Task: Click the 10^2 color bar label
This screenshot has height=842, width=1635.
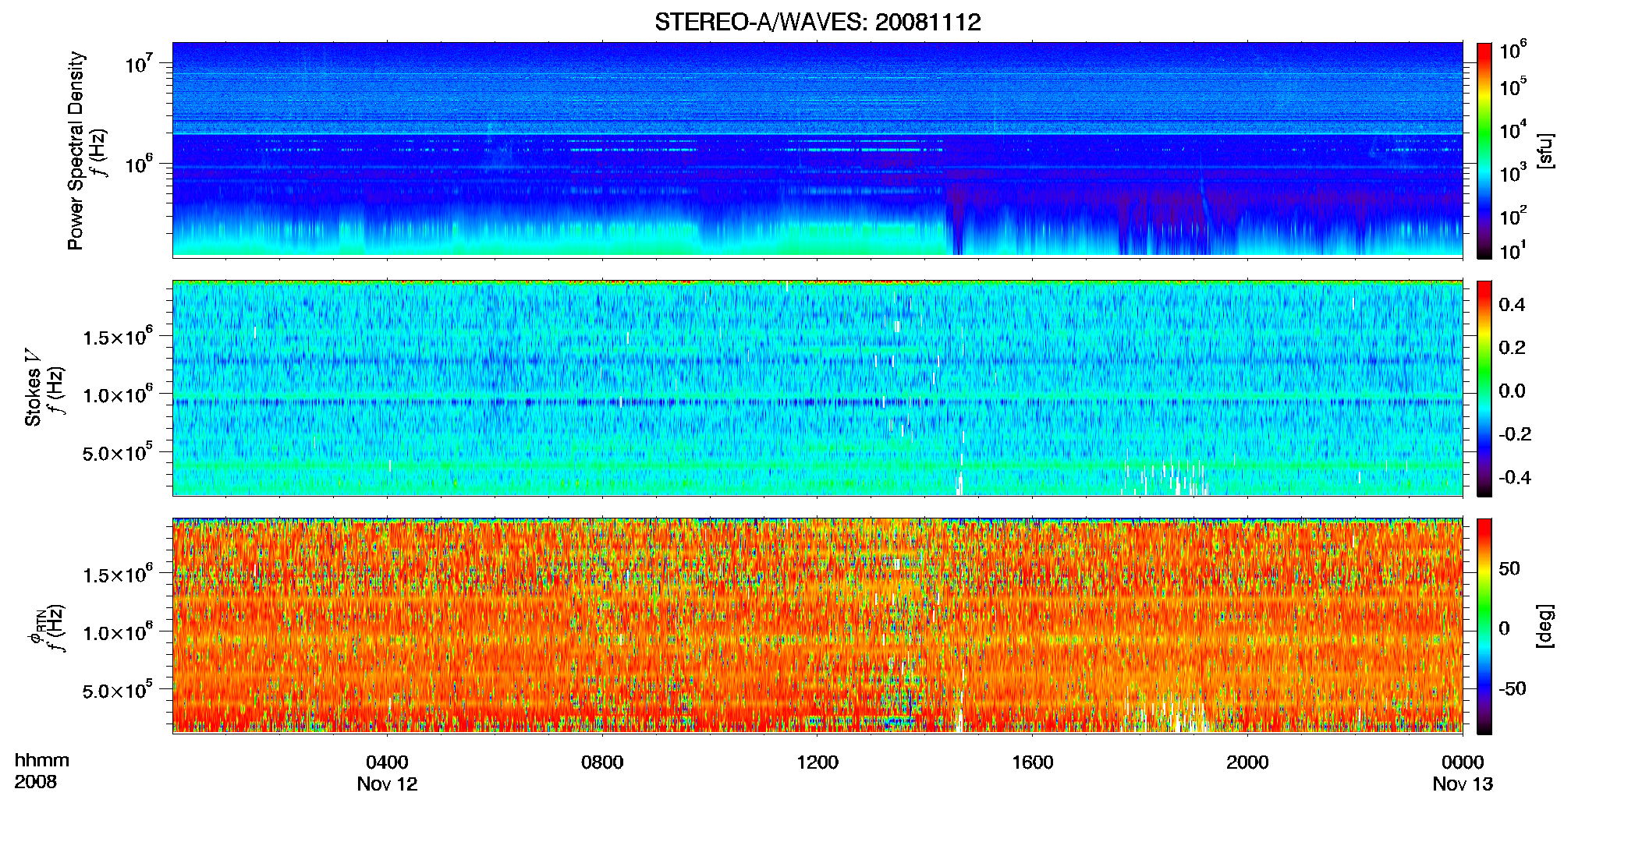Action: (1513, 216)
